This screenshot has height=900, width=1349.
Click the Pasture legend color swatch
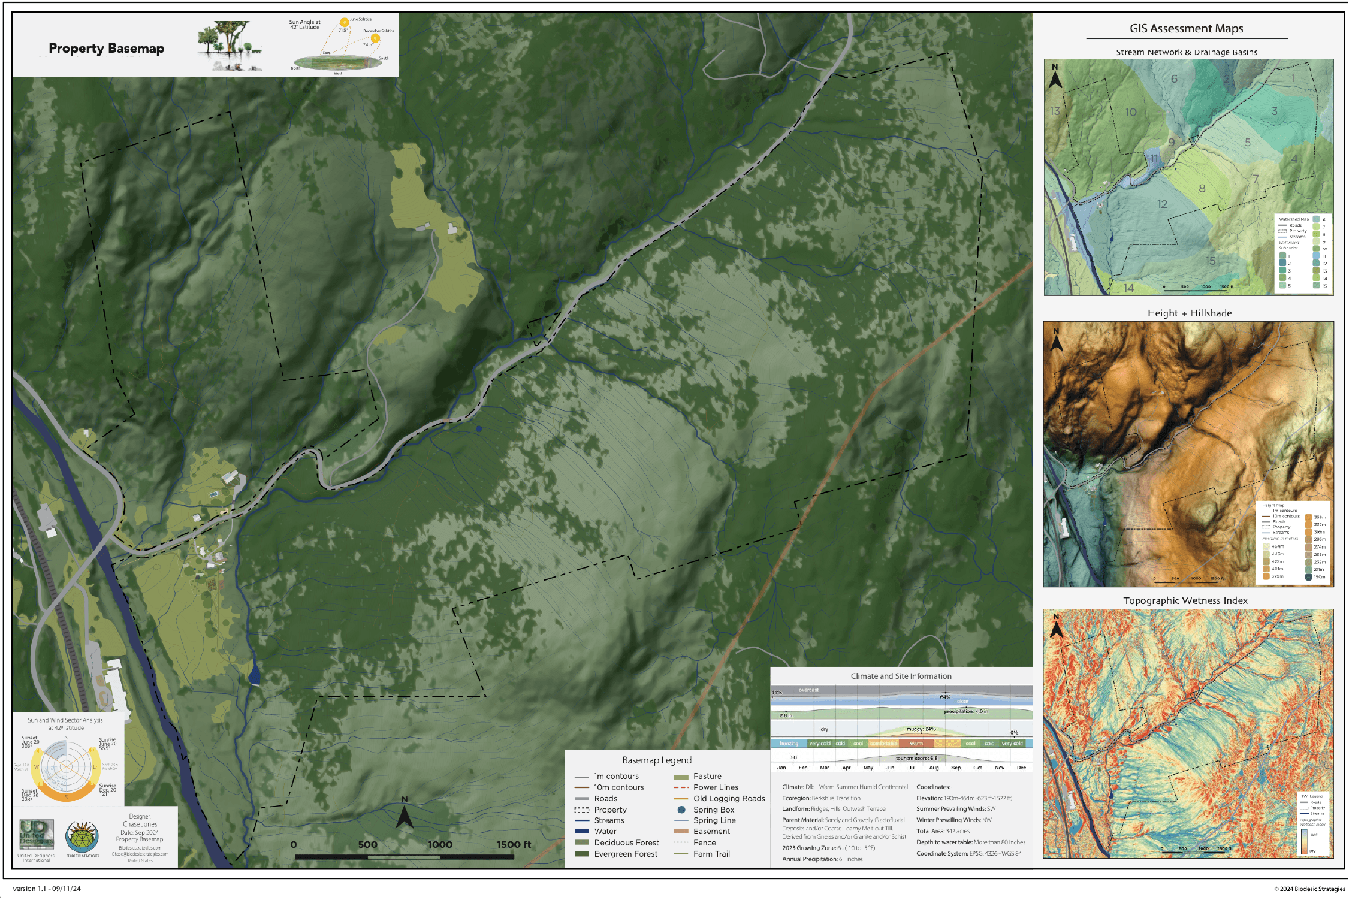tap(681, 777)
